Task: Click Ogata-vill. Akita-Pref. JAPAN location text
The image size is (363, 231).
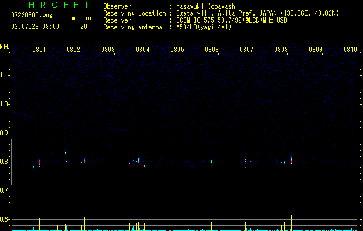Action: point(257,13)
